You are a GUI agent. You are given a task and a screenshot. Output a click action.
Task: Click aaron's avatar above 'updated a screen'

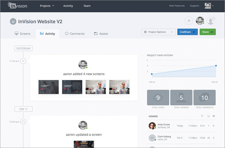point(83,125)
